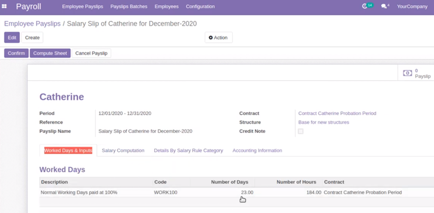
Task: Click the Cancel Payslip button
Action: tap(91, 53)
